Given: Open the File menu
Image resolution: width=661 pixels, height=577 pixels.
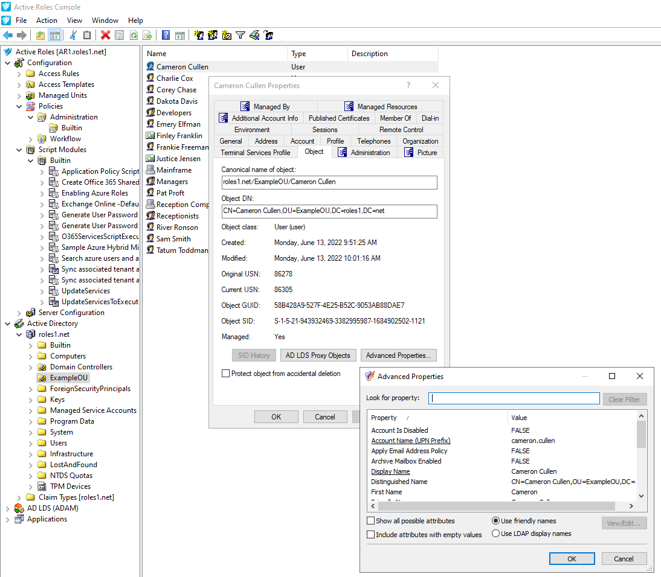Looking at the screenshot, I should tap(21, 20).
